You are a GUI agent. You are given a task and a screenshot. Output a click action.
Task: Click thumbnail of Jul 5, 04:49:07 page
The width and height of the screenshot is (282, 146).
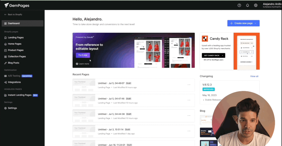(x=84, y=85)
